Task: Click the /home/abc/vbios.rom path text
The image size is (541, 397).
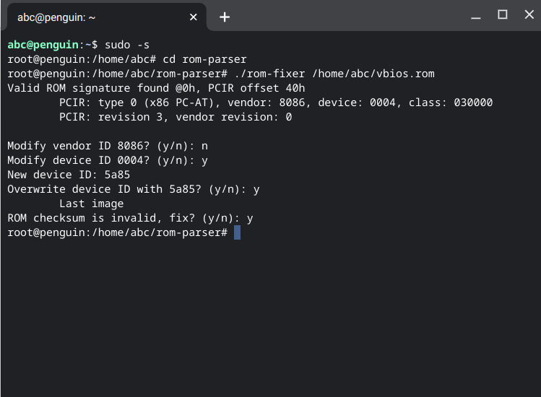Action: click(373, 74)
